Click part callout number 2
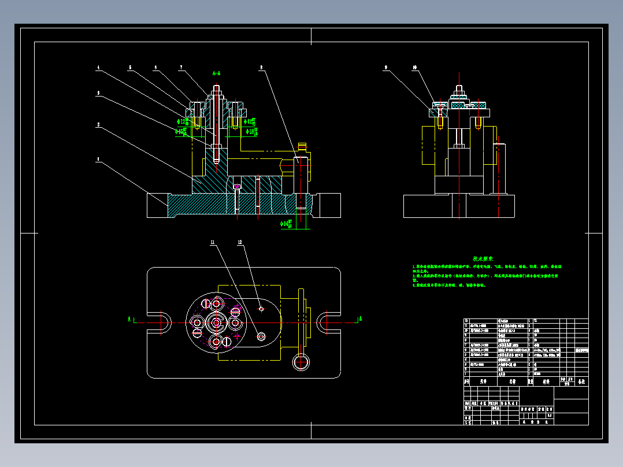Screen dimensions: 623x467 click(98, 125)
